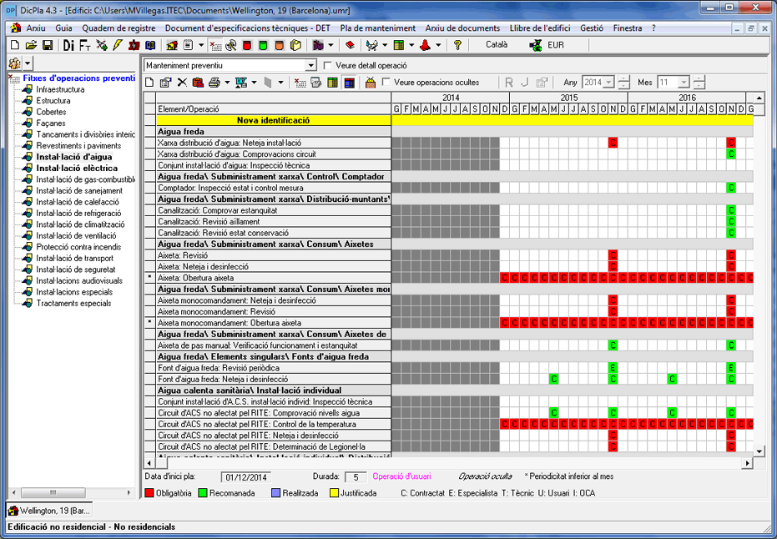
Task: Enable Veure detall operació checkbox
Action: point(327,65)
